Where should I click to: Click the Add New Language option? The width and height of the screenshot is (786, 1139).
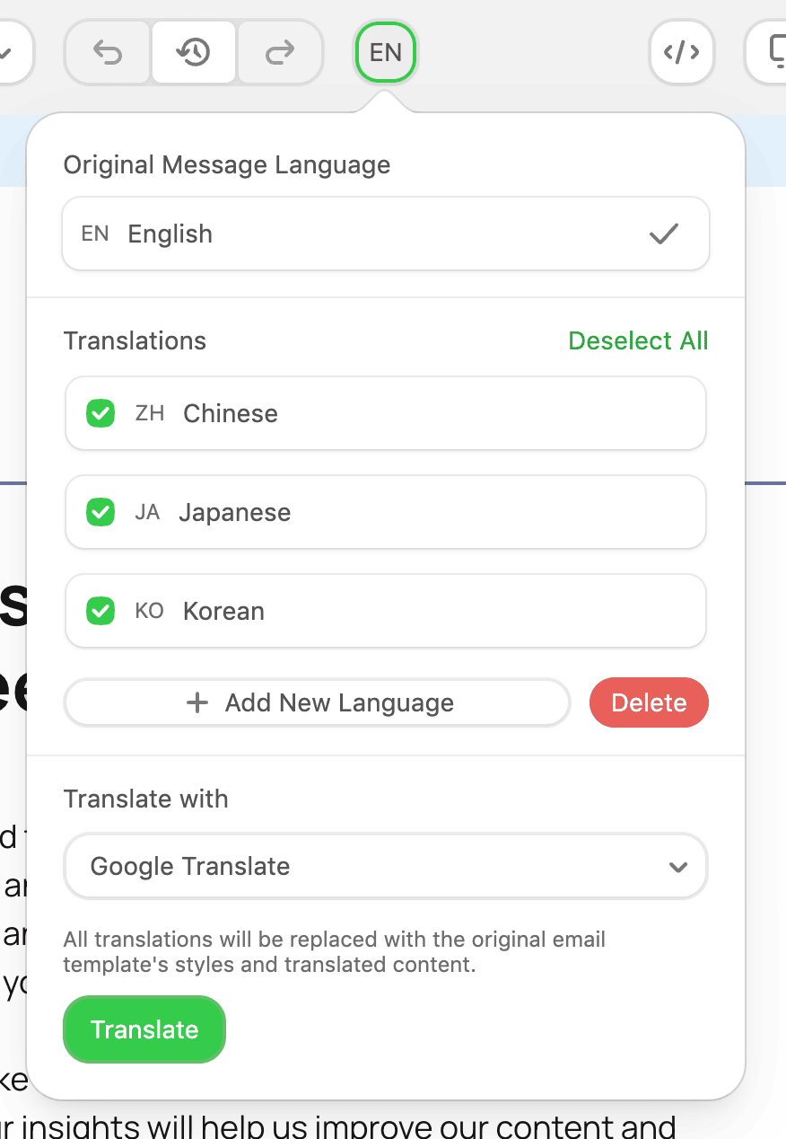click(317, 702)
